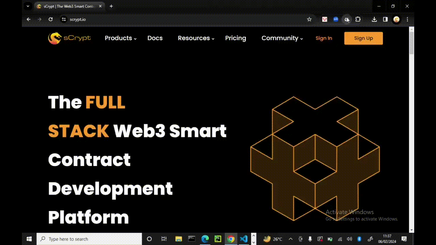Open Chrome downloads icon
The height and width of the screenshot is (245, 436).
374,19
